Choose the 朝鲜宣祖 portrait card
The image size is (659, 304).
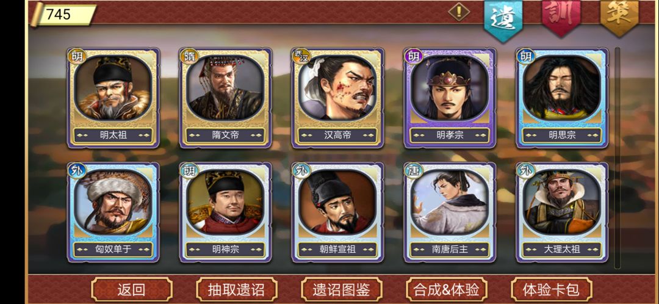point(338,212)
